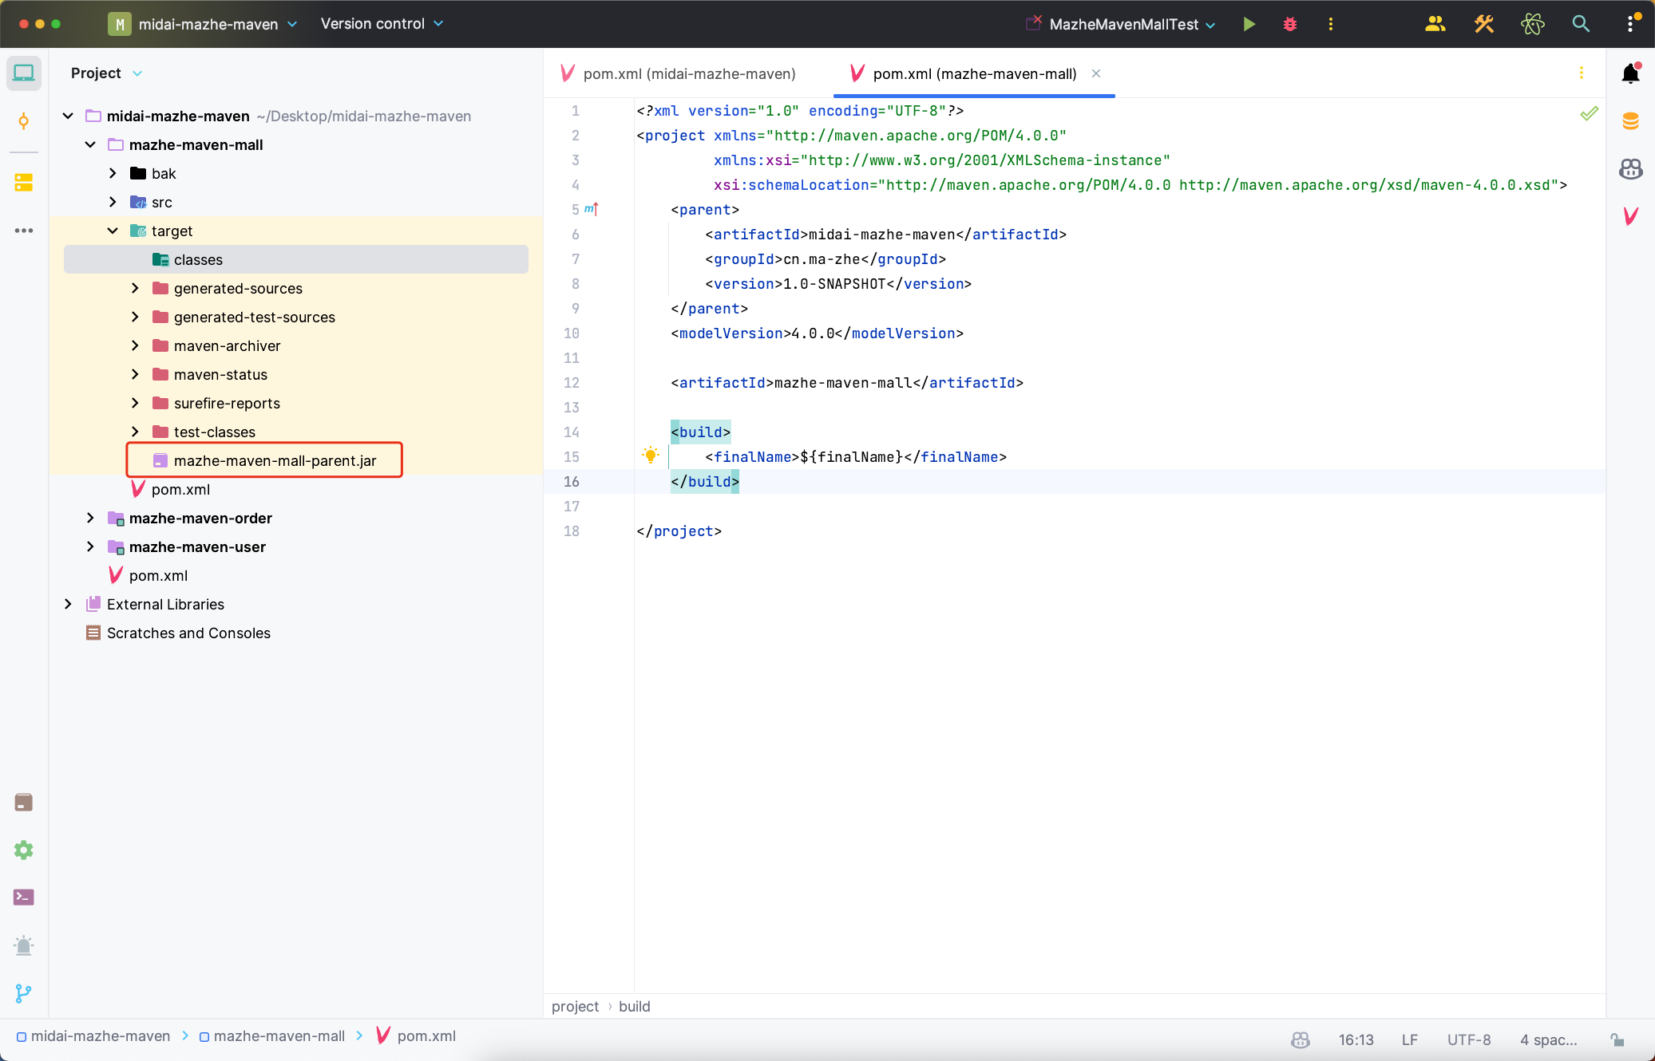Open the Database tool window icon

point(1630,121)
